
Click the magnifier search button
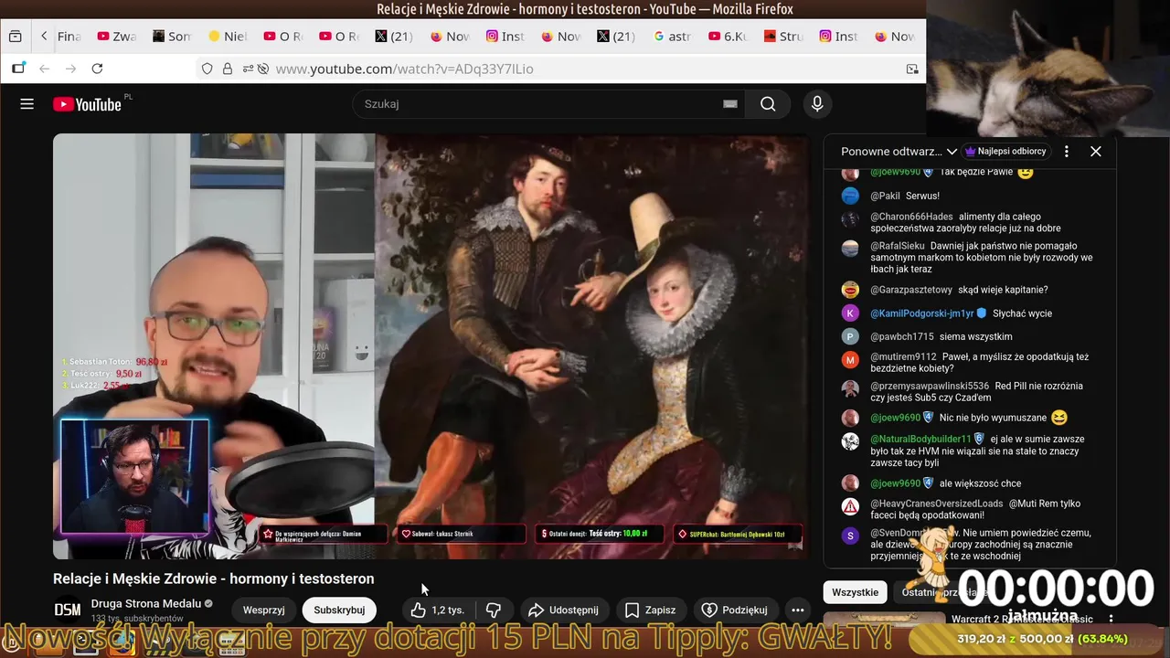[768, 104]
